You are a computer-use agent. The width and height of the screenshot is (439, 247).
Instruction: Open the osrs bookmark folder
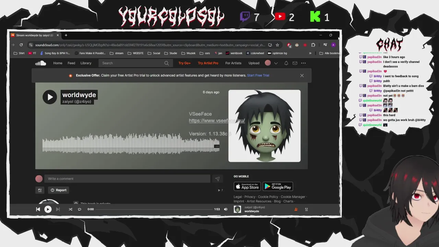(x=204, y=53)
